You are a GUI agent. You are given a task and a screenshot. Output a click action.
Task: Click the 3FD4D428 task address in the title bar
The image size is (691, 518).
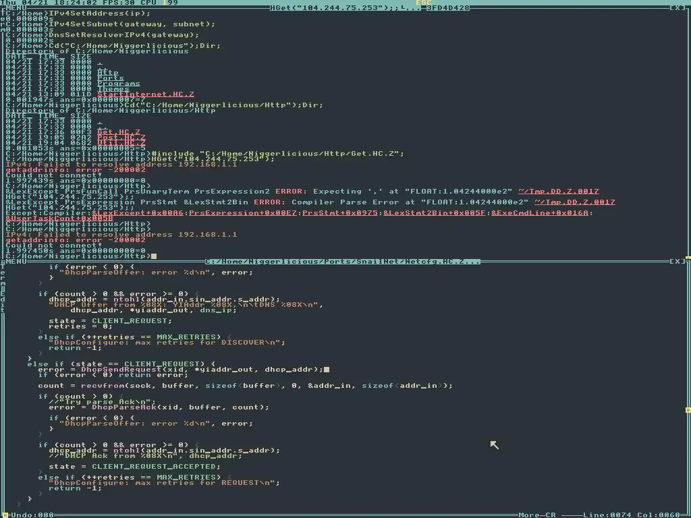pyautogui.click(x=448, y=8)
